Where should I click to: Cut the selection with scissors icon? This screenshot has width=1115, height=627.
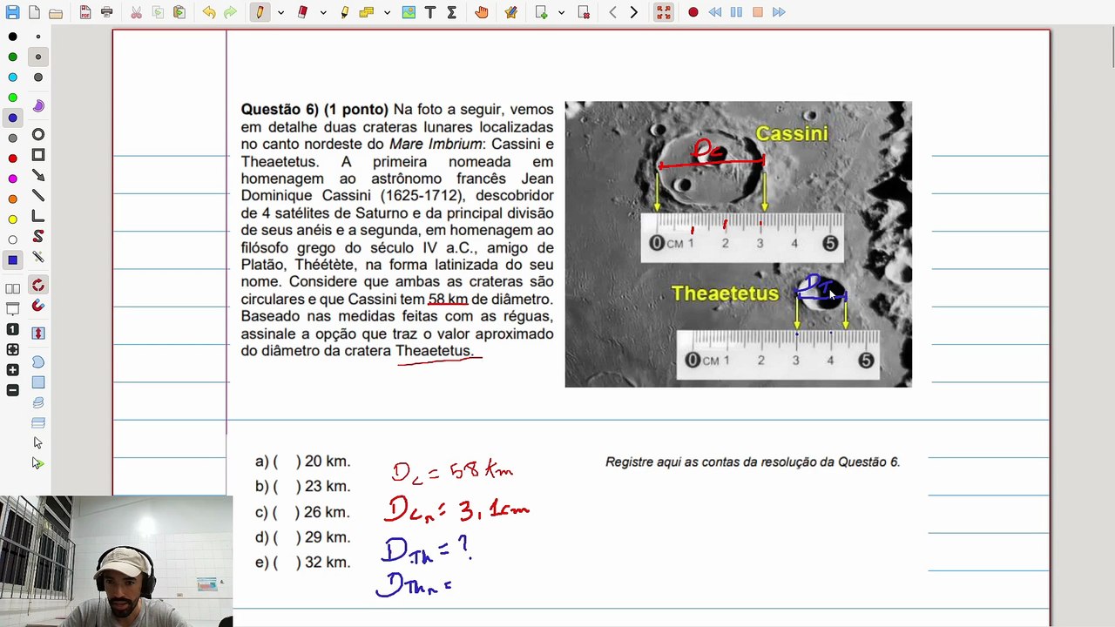(x=136, y=12)
